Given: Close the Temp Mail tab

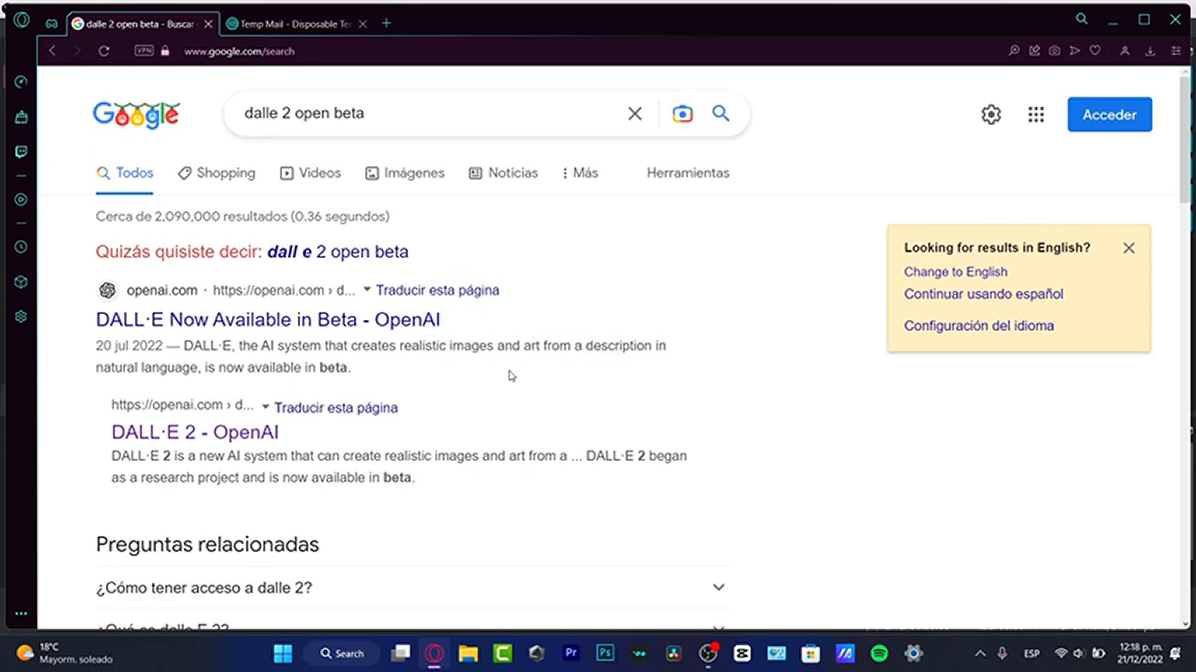Looking at the screenshot, I should click(363, 24).
